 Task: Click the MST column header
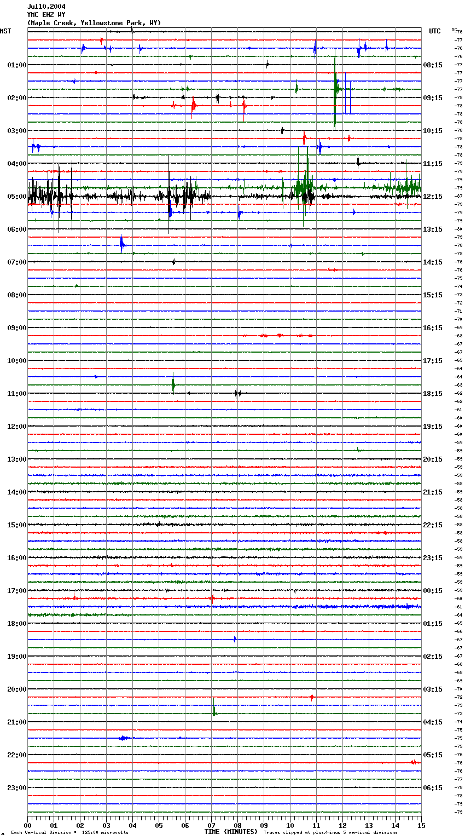click(5, 31)
